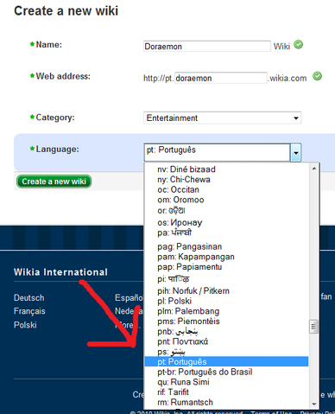335x414 pixels.
Task: Select the ps: language option in list
Action: pyautogui.click(x=171, y=352)
